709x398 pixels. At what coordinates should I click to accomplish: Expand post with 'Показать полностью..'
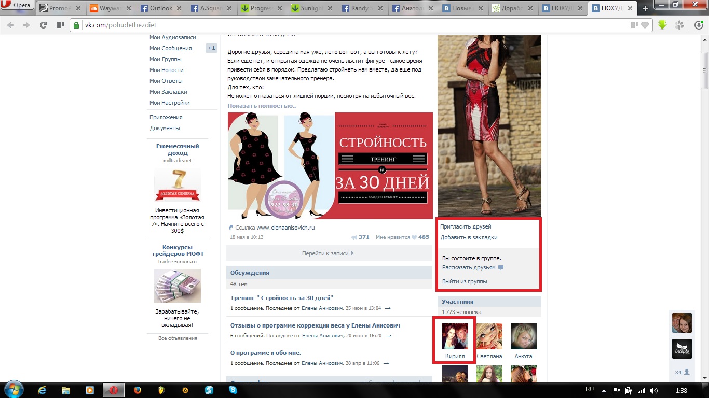[262, 106]
